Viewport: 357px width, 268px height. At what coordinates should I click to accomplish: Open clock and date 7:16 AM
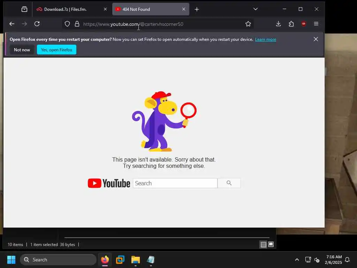pyautogui.click(x=334, y=260)
